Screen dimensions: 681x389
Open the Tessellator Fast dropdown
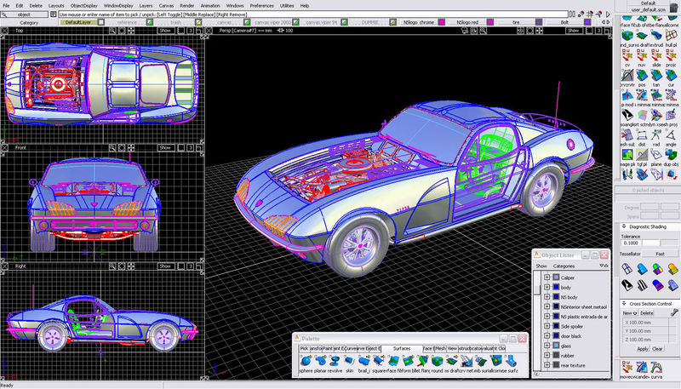pyautogui.click(x=661, y=254)
